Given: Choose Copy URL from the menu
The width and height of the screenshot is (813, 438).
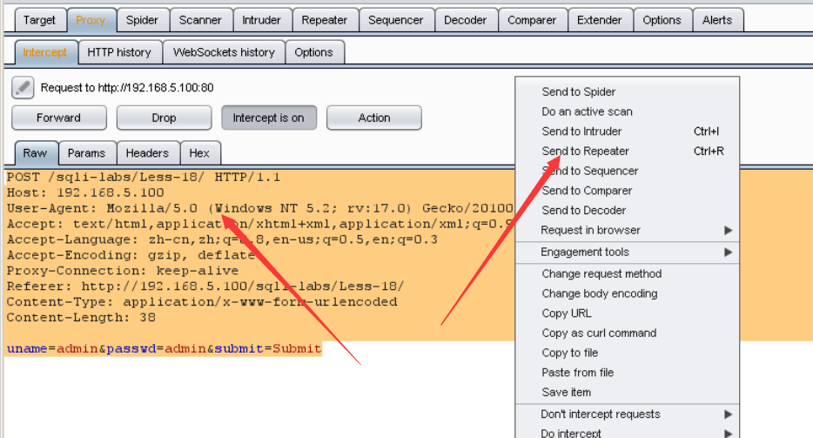Looking at the screenshot, I should (627, 313).
